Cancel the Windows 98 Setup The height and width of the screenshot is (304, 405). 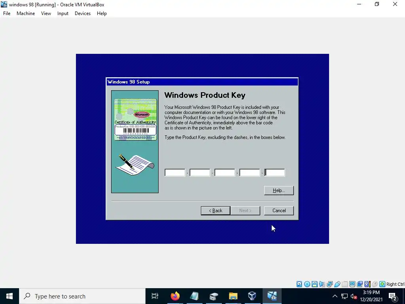279,211
